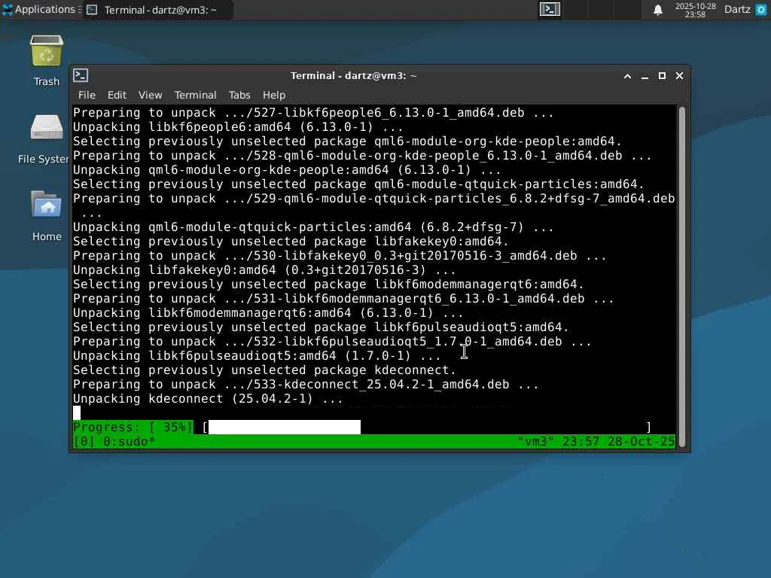Click the apt progress bar

click(427, 427)
